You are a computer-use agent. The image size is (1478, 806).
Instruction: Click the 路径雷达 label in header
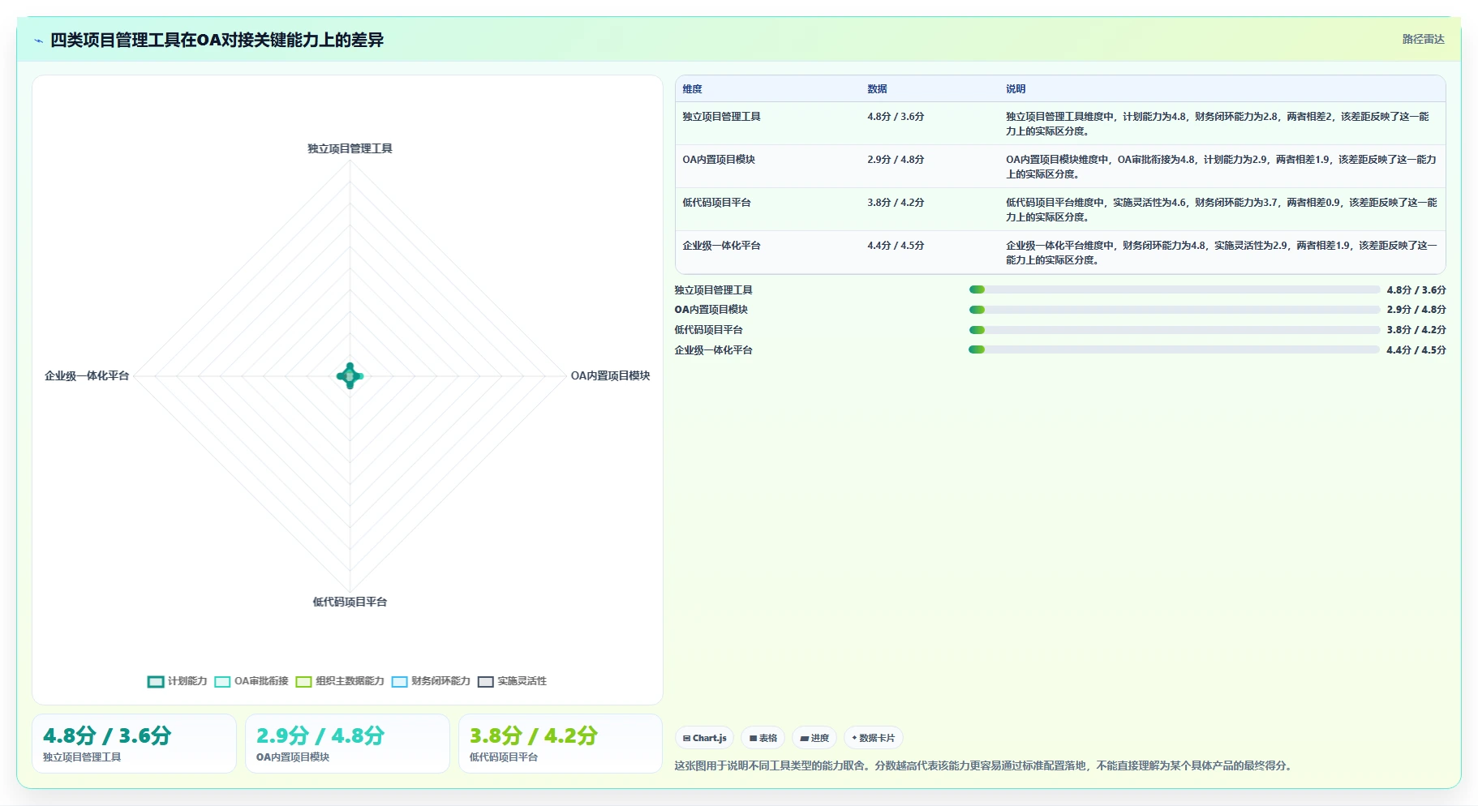[1423, 39]
